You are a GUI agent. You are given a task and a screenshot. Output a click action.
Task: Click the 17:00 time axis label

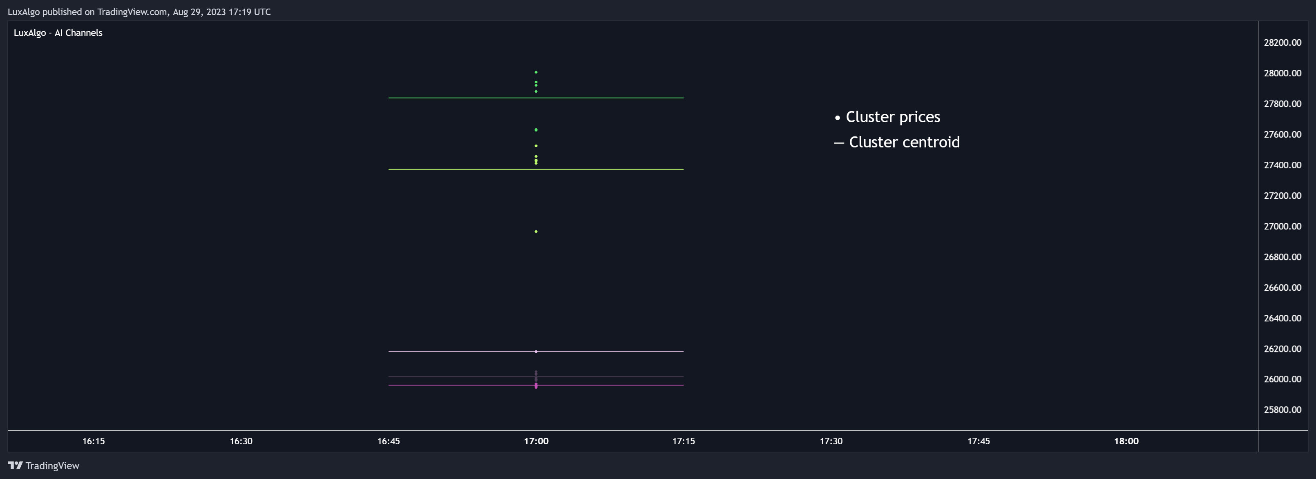pos(536,441)
